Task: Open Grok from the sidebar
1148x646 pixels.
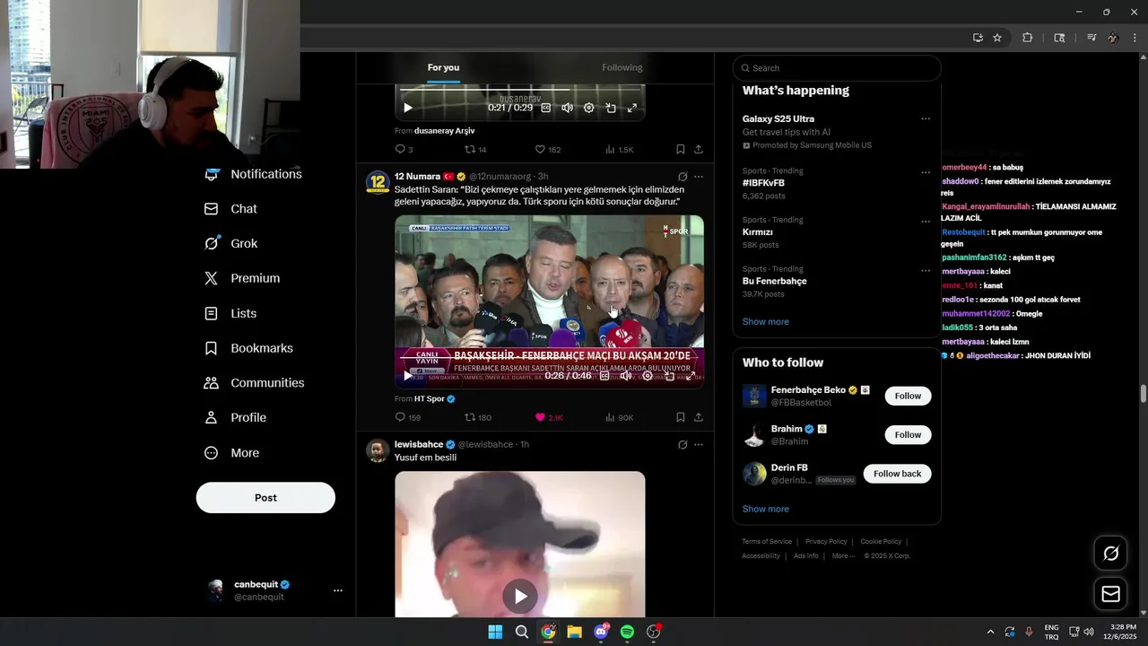Action: click(x=231, y=243)
